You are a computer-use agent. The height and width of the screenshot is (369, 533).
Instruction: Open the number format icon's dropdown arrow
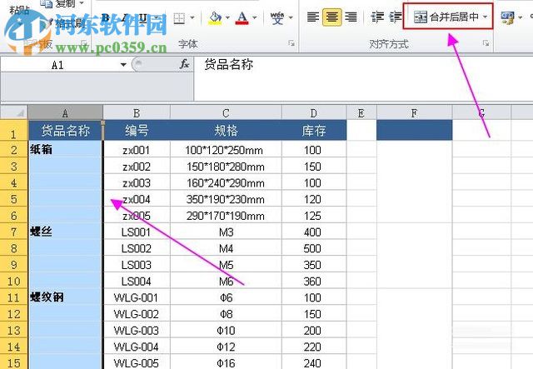520,17
